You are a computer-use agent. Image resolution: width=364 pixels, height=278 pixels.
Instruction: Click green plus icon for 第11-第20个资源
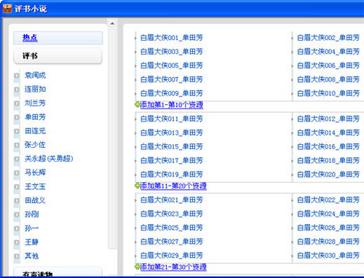pyautogui.click(x=138, y=186)
